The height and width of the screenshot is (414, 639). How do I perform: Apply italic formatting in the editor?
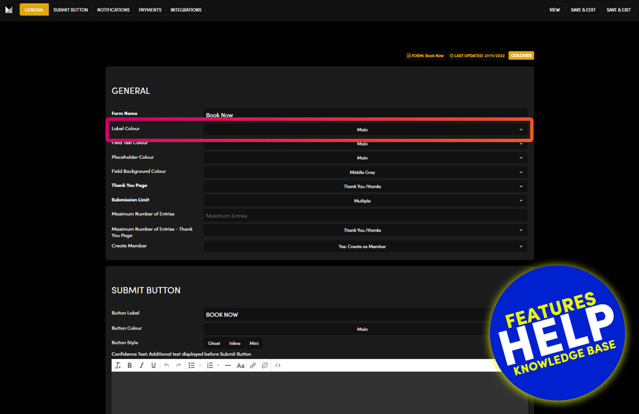pos(142,365)
